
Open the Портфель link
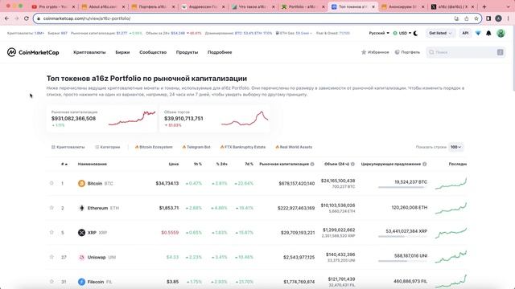[407, 52]
